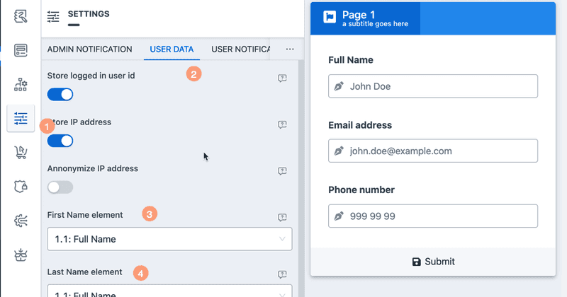Click the flag icon on Page 1 header

[330, 16]
